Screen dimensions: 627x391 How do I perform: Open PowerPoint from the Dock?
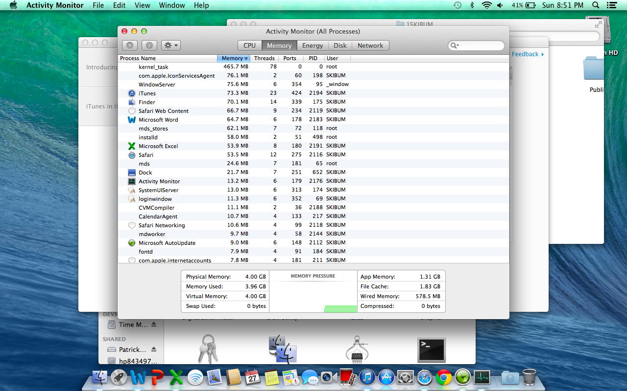click(157, 377)
